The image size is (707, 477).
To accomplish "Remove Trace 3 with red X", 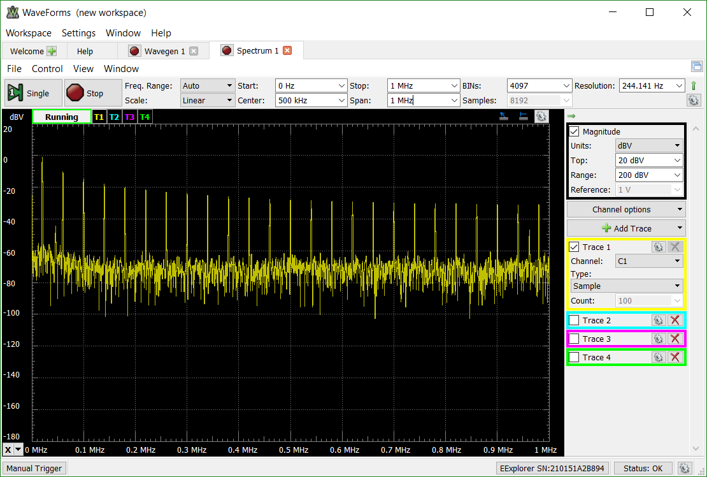I will coord(675,339).
